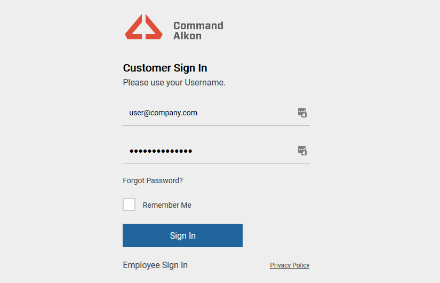Open password manager icon in username field
This screenshot has width=440, height=283.
(x=302, y=113)
